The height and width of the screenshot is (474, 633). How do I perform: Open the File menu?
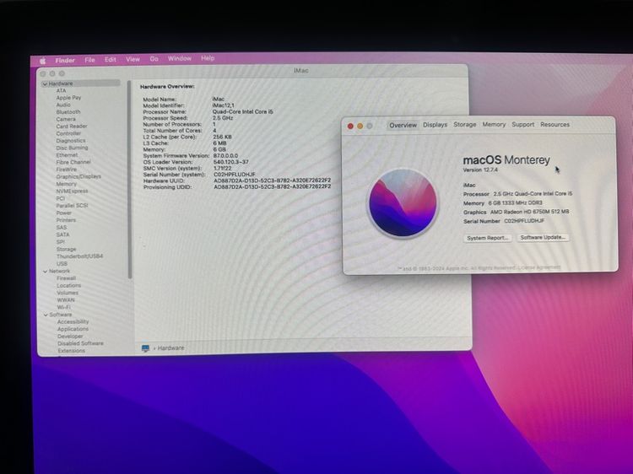tap(89, 60)
